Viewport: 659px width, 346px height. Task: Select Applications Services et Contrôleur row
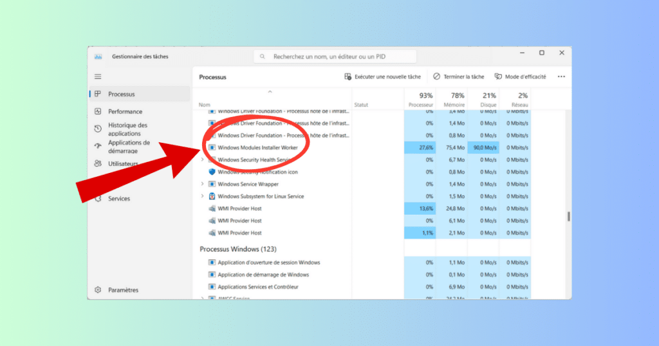(x=362, y=287)
